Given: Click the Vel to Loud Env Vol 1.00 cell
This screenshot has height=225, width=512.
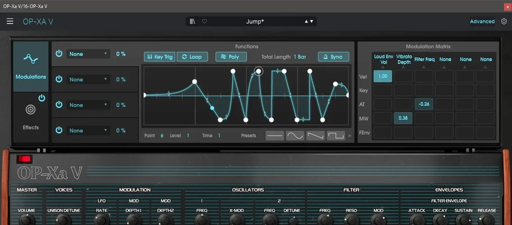Looking at the screenshot, I should coord(383,76).
